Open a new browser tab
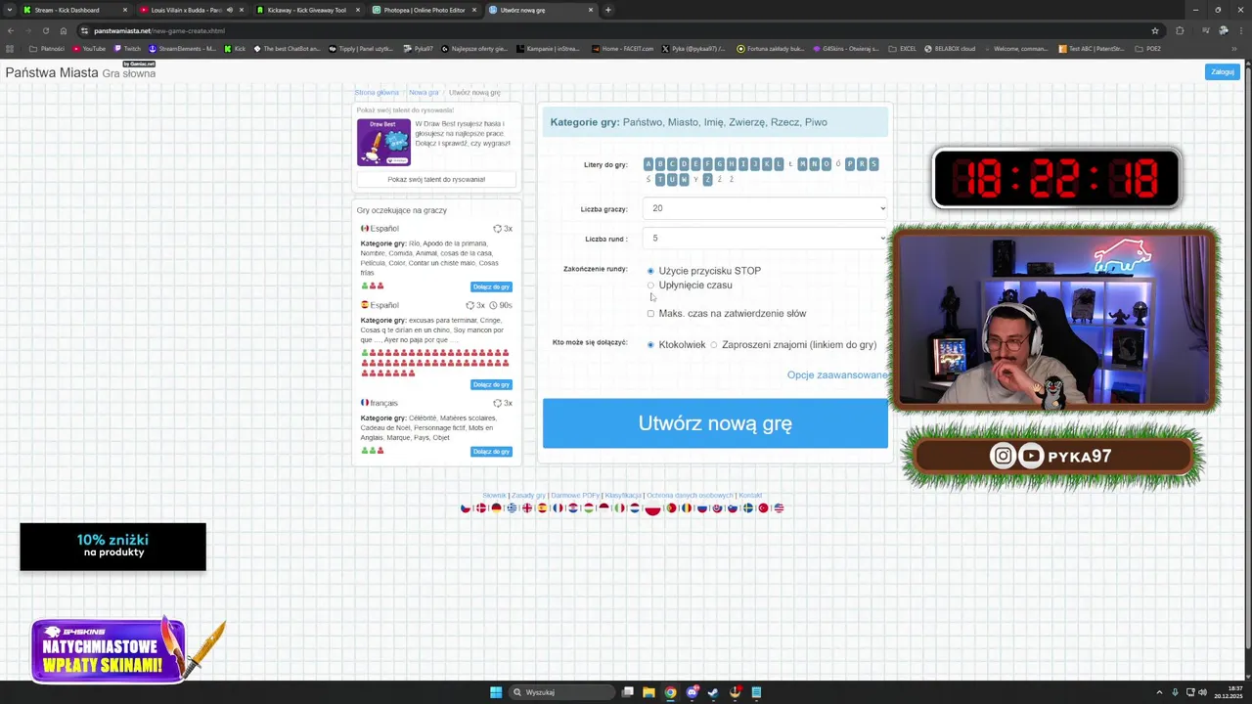Screen dimensions: 1252x704 (607, 10)
